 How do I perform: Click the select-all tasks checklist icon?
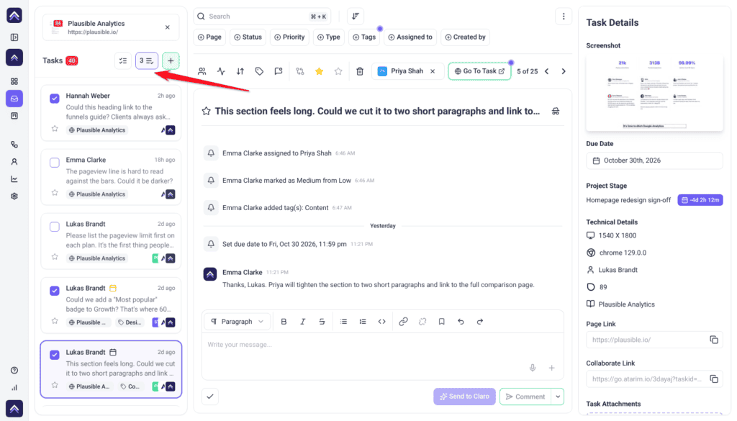click(x=123, y=60)
